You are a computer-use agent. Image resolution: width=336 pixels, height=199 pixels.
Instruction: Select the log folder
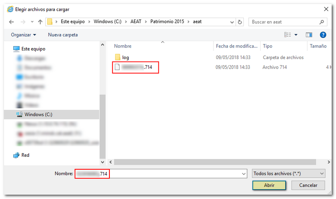pos(125,57)
